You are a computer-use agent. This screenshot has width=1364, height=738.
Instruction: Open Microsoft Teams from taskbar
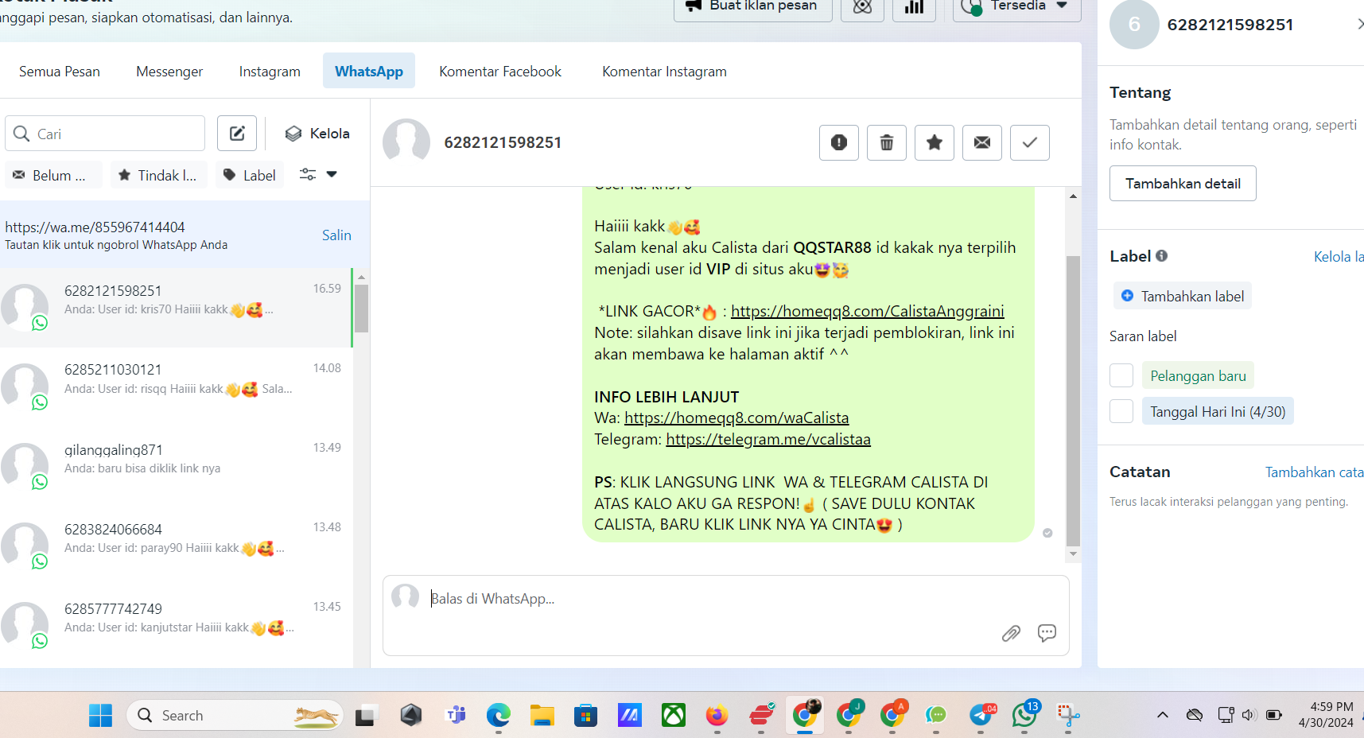(456, 716)
